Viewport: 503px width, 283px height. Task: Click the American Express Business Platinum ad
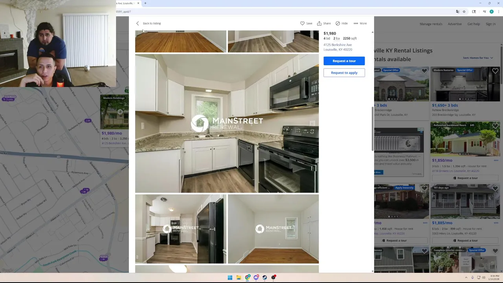pyautogui.click(x=399, y=152)
